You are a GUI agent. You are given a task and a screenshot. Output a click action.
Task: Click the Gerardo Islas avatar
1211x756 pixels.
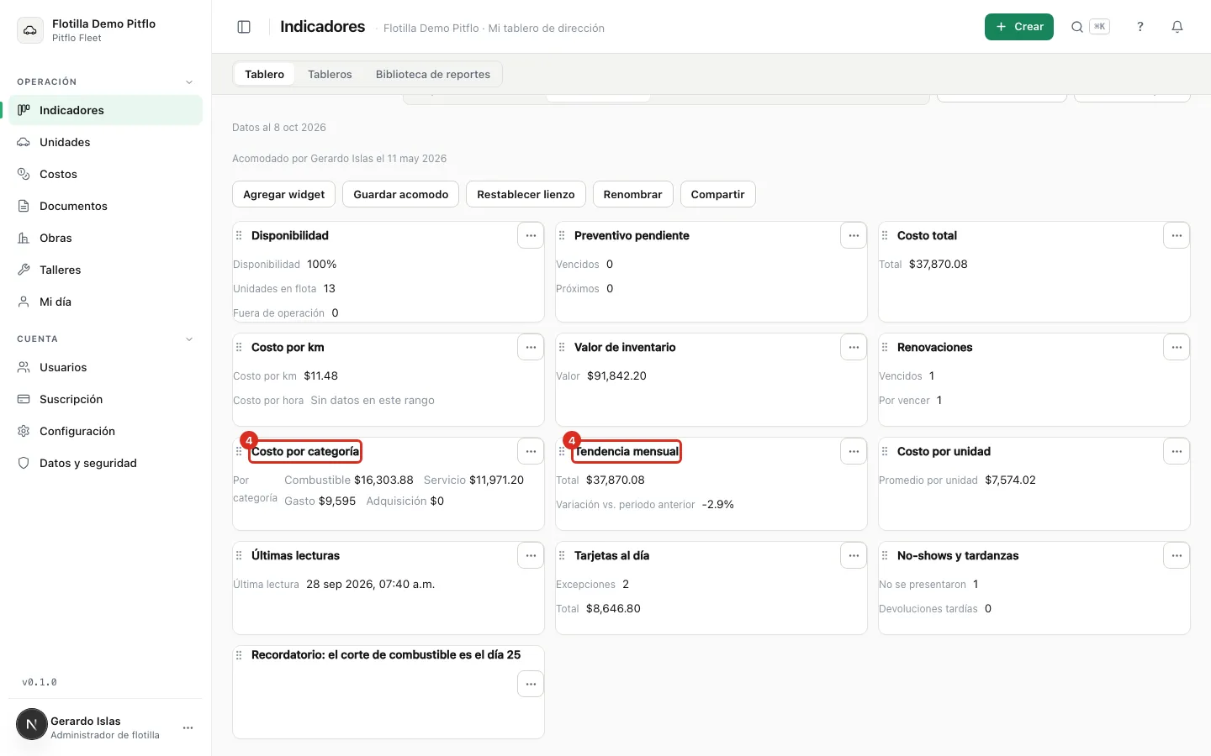(32, 724)
